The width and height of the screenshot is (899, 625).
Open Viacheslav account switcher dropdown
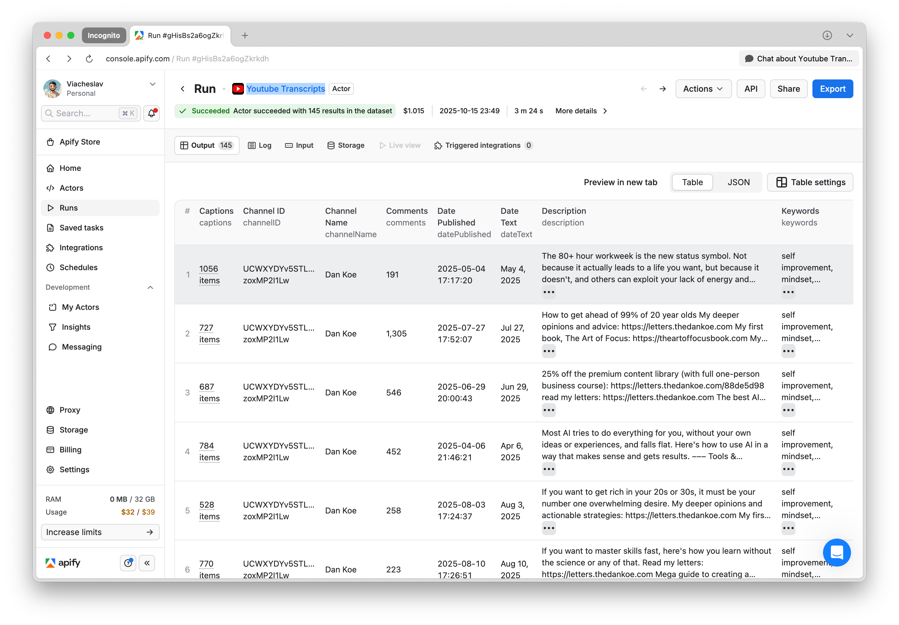pos(153,84)
